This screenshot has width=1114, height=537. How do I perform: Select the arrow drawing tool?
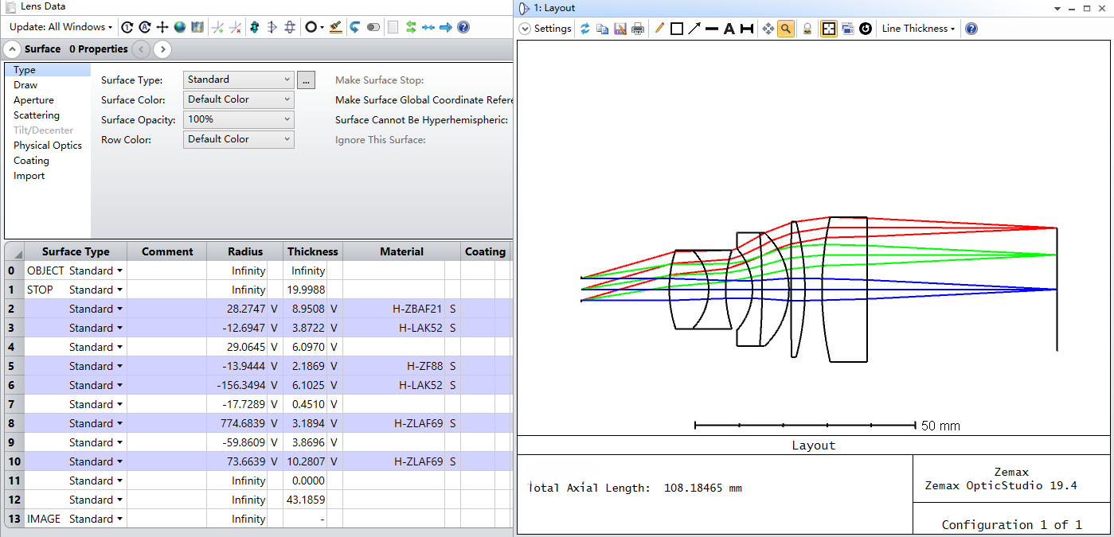694,29
